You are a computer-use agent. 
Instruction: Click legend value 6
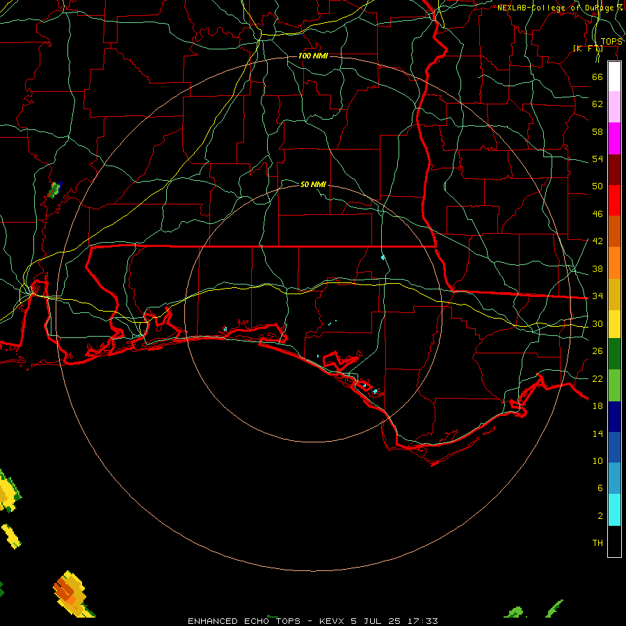click(600, 488)
